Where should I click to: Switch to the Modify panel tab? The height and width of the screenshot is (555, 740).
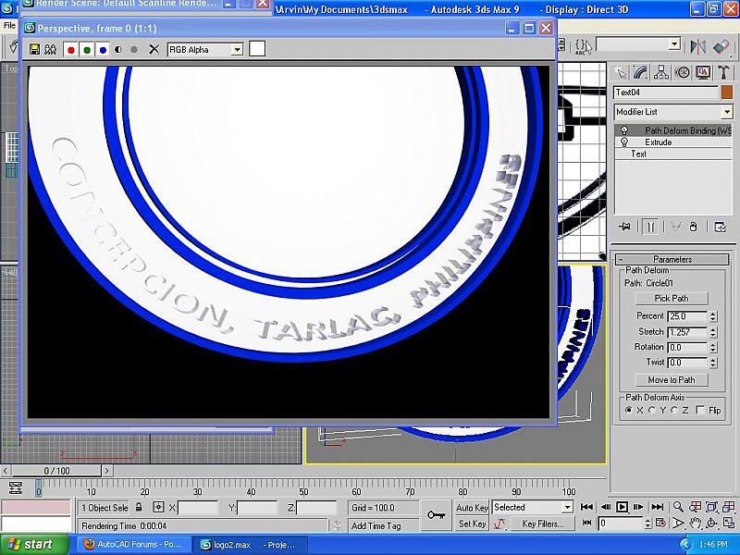(640, 72)
